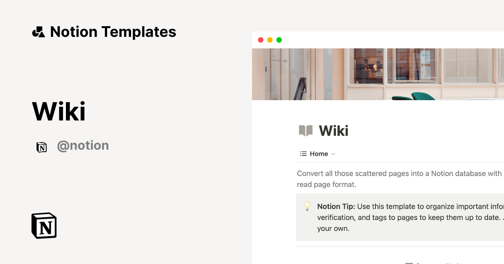Click the large Notion cube logo

(x=44, y=225)
